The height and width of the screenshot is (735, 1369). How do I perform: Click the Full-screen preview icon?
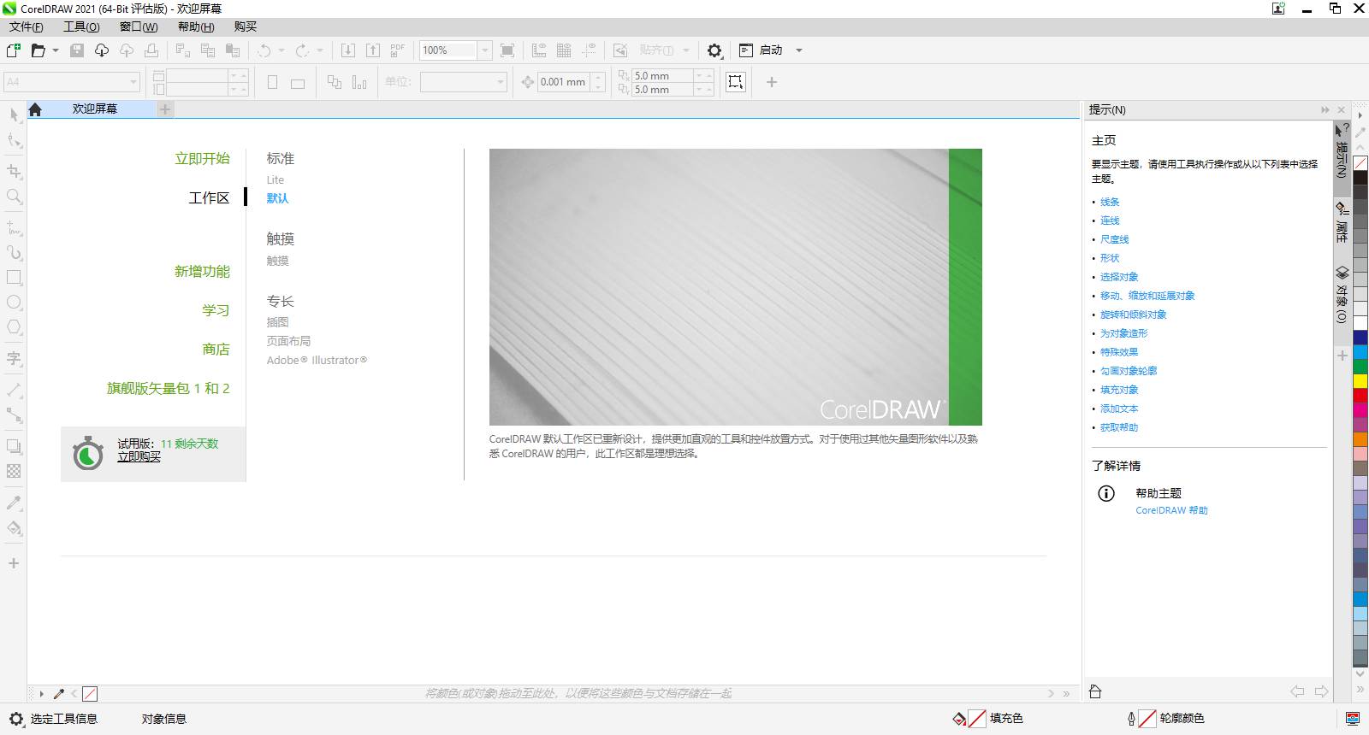click(x=507, y=50)
